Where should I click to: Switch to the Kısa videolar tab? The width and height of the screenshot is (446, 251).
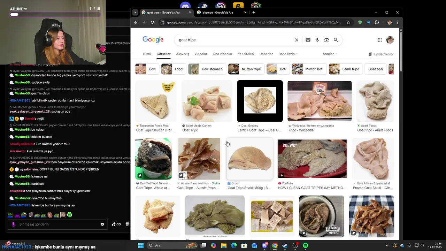click(x=222, y=54)
